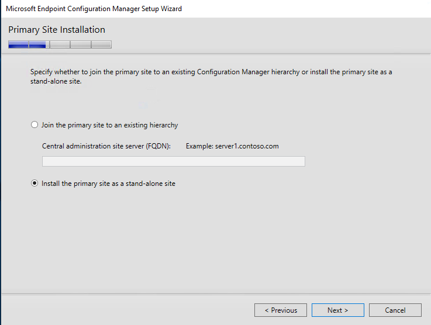Click the word stand-alone site in the description

point(56,81)
